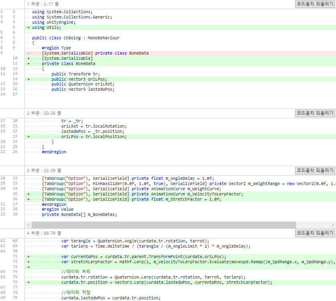336x301 pixels.
Task: Click revert hunk button for section 2
Action: pyautogui.click(x=315, y=113)
